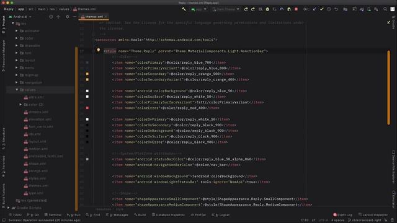Open strings.xml in the project tree
Screen dimensions: 397x223
pos(36,171)
